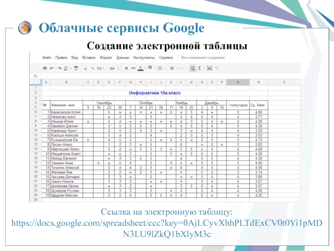Click the Все изменения сохранены status text
The image size is (334, 251).
tap(203, 58)
